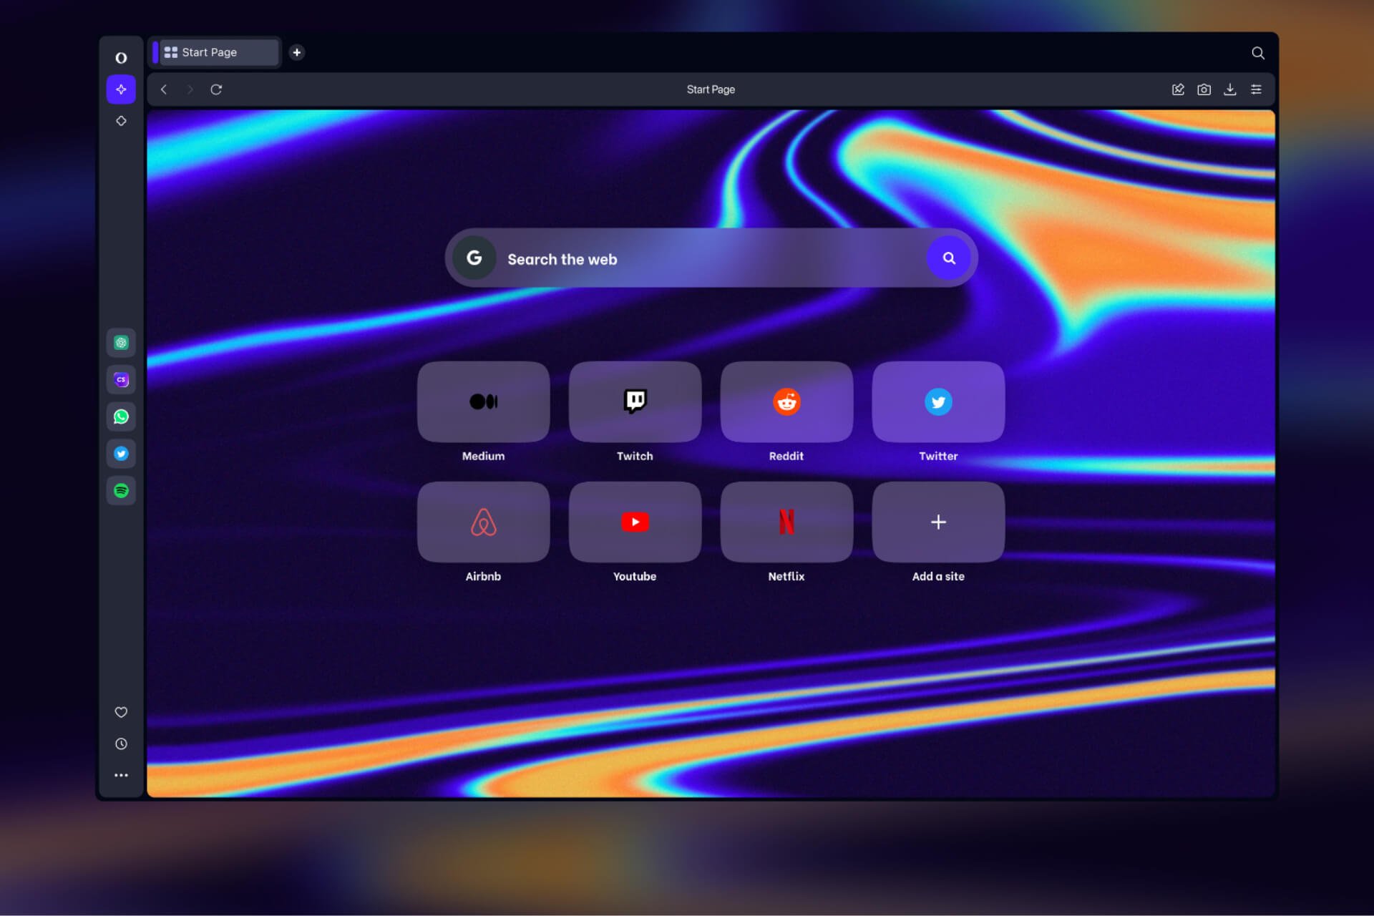Click the search magnifier button
Image resolution: width=1374 pixels, height=916 pixels.
coord(947,258)
